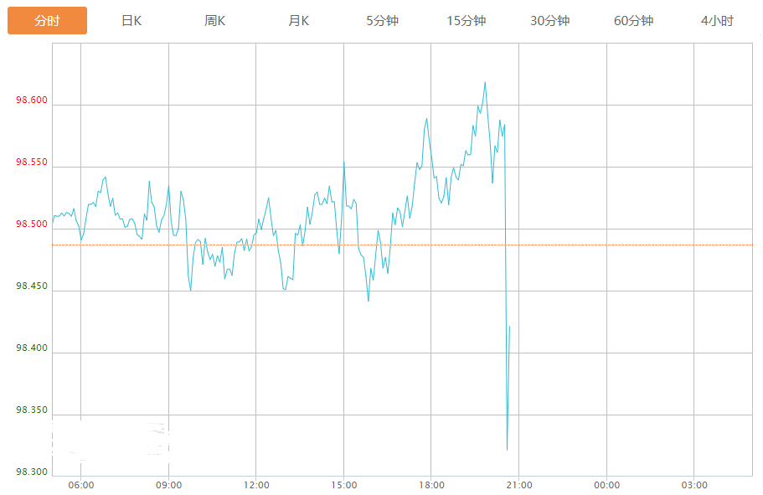
Task: Select the 4小时 timeframe tab
Action: 718,21
